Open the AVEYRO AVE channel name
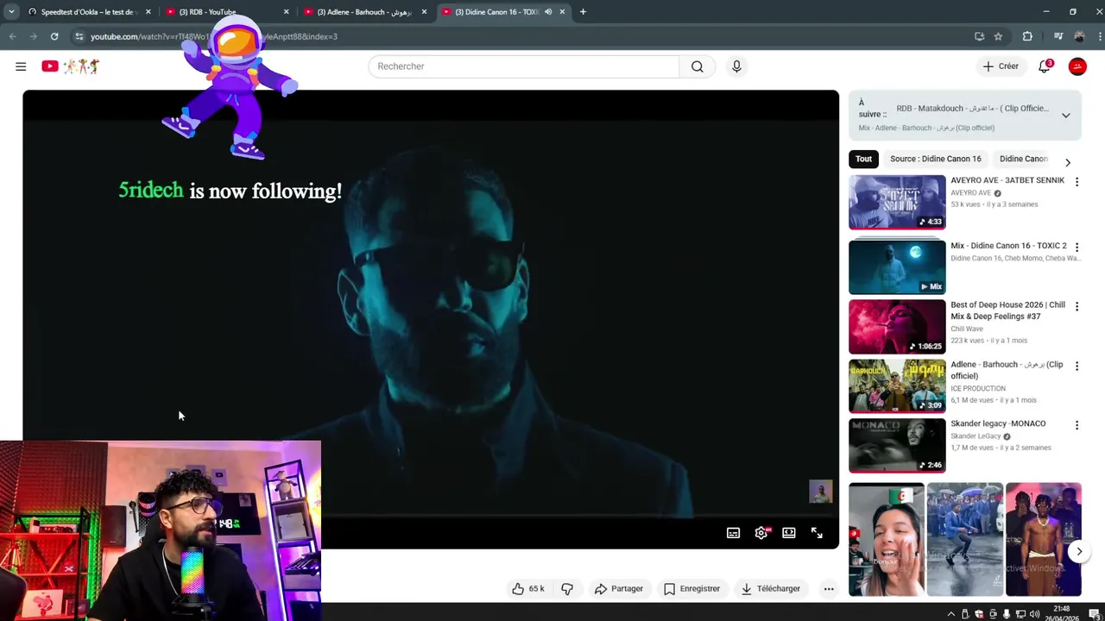Viewport: 1105px width, 621px height. tap(970, 193)
